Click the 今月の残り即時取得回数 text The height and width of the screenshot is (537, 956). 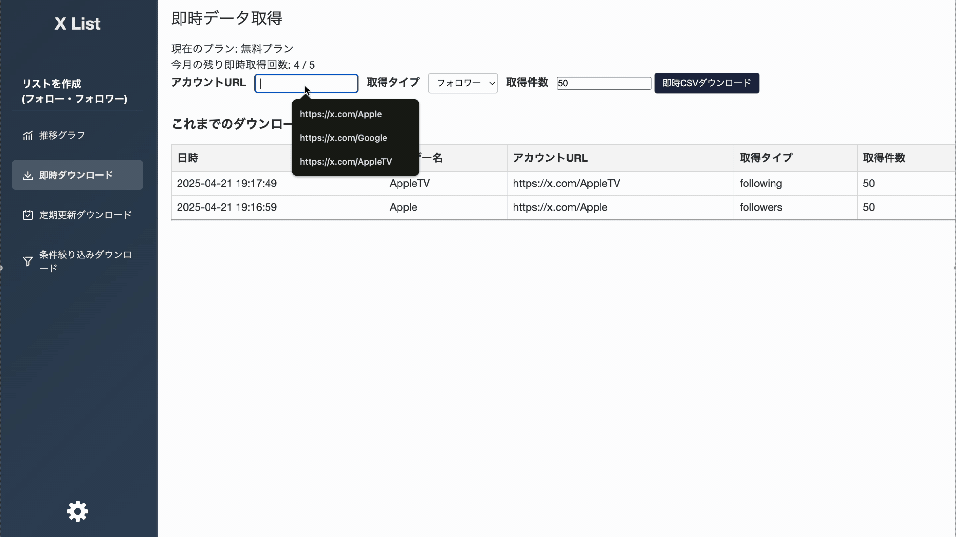[x=243, y=65]
